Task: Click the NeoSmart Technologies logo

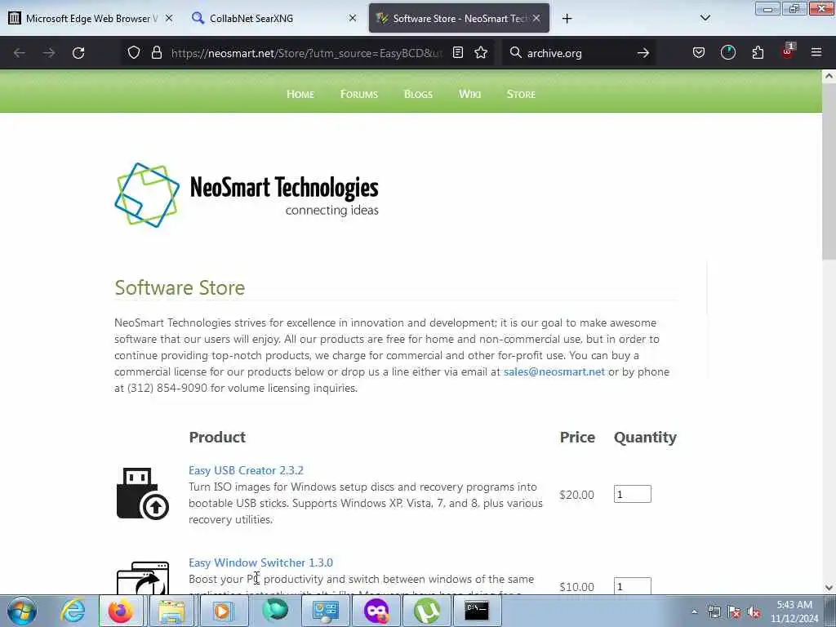Action: coord(247,195)
